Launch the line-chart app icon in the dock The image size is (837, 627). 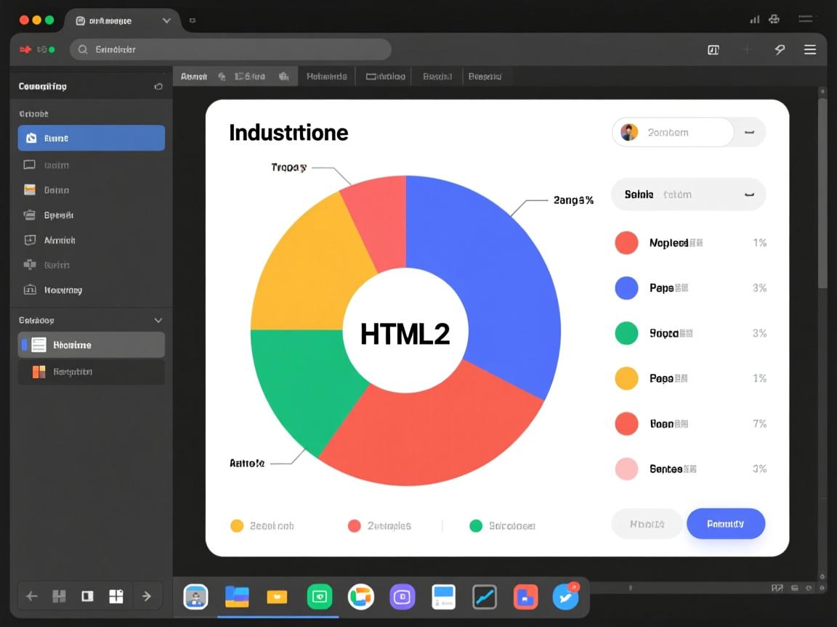tap(485, 597)
